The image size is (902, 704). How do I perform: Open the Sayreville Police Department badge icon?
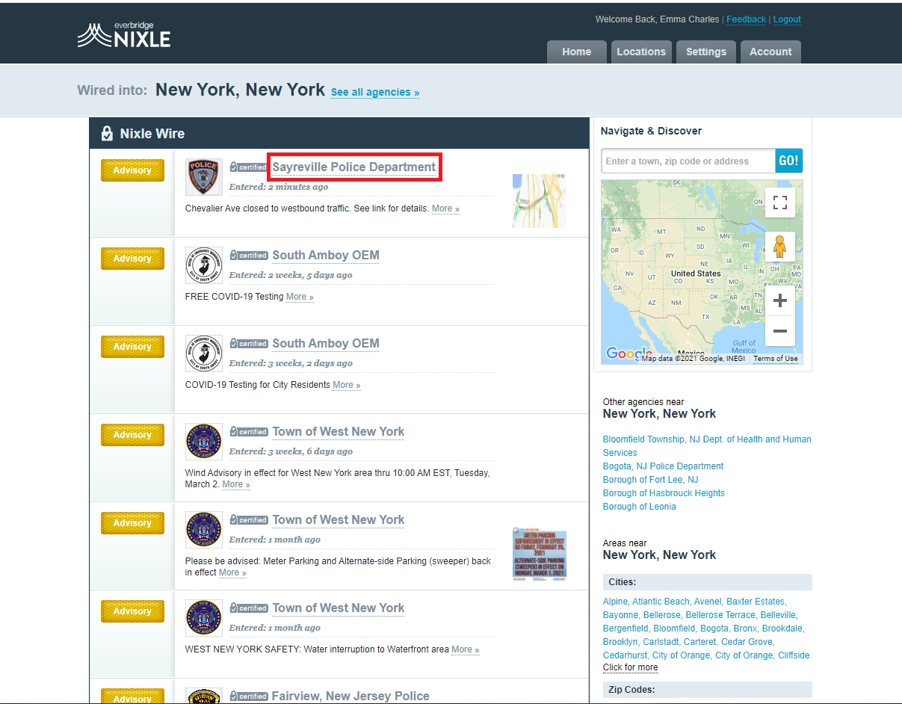[204, 178]
